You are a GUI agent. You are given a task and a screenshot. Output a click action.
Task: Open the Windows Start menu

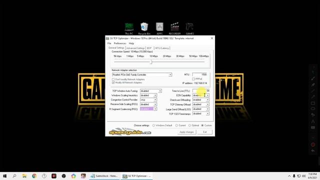click(4, 176)
